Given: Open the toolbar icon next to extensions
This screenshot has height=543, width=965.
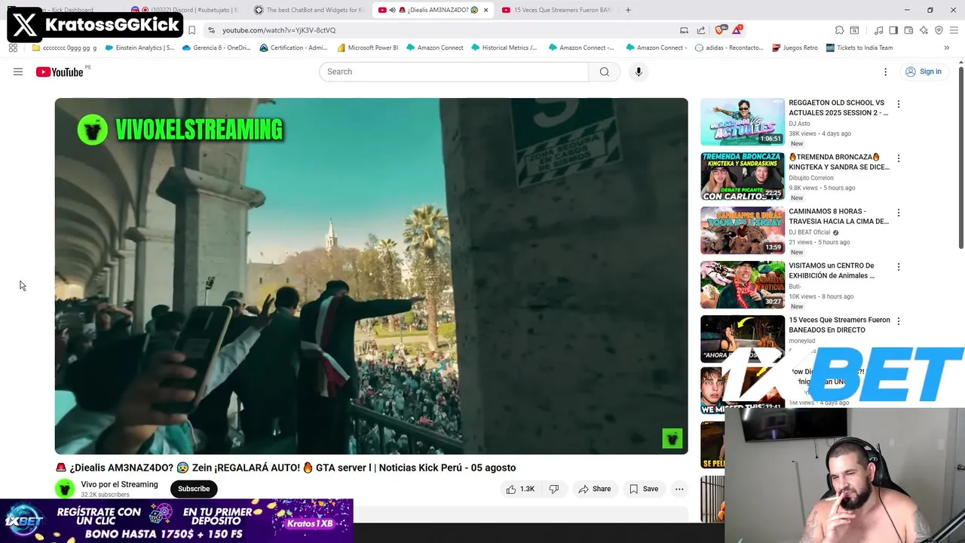Looking at the screenshot, I should [854, 30].
